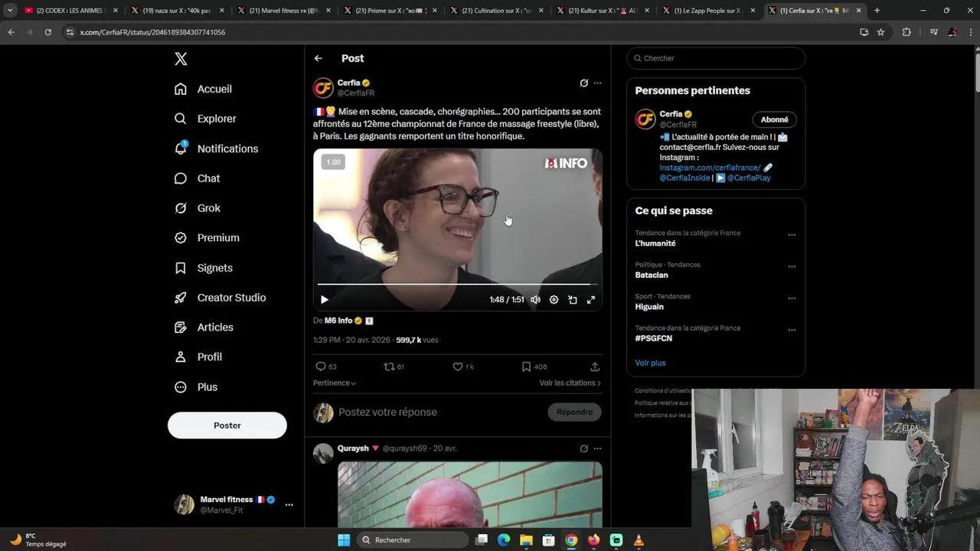The width and height of the screenshot is (980, 551).
Task: Click the Grok icon on Cerfia's post
Action: point(584,83)
